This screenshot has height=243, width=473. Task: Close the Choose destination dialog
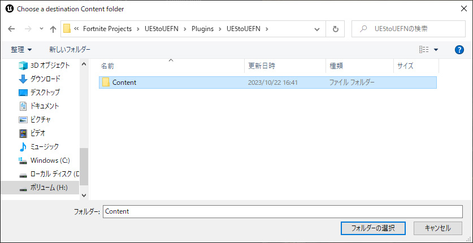point(464,8)
